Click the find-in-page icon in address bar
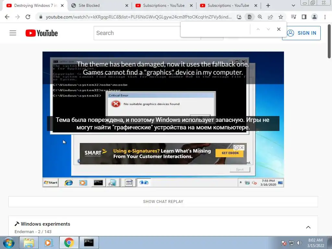Image resolution: width=332 pixels, height=249 pixels. point(250,17)
